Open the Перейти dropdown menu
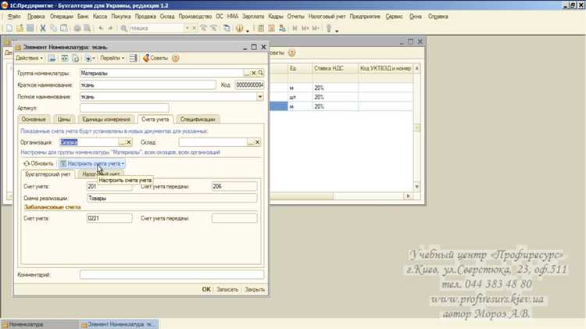This screenshot has width=586, height=329. pos(112,58)
